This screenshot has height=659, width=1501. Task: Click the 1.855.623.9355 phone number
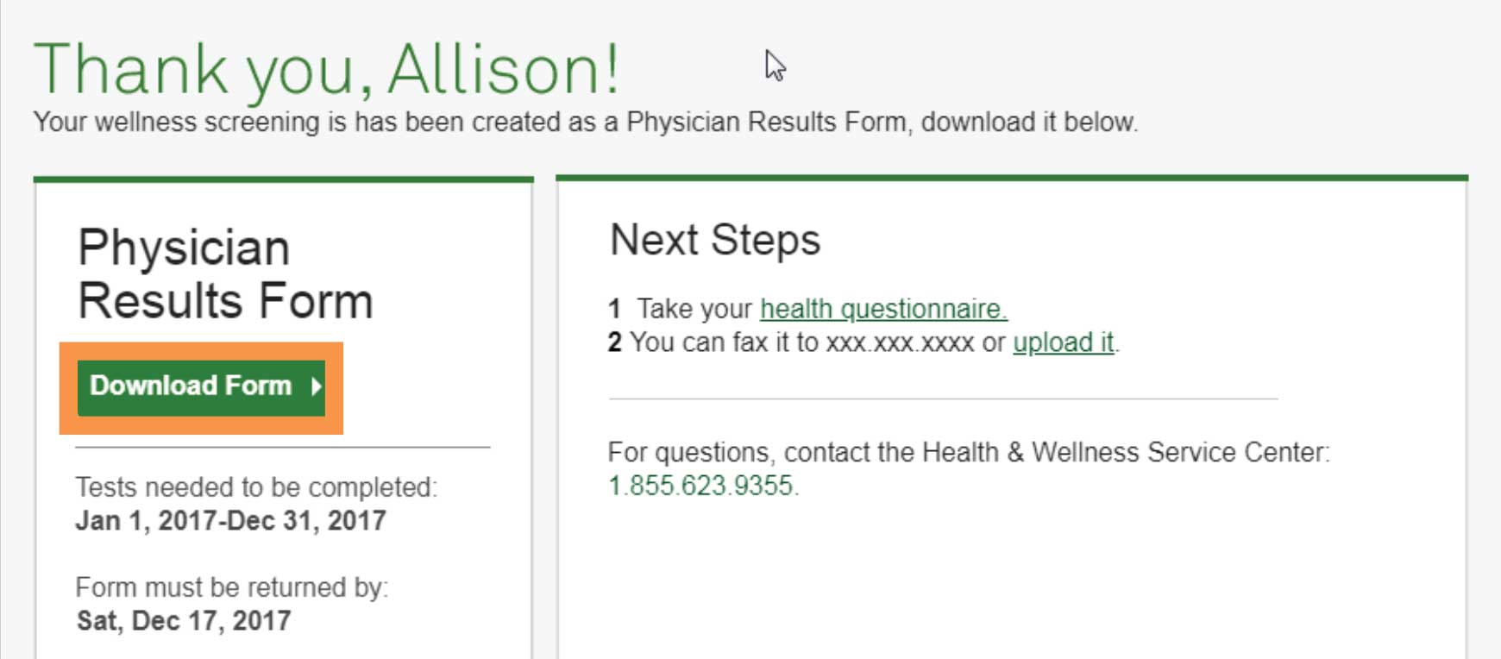(x=703, y=486)
